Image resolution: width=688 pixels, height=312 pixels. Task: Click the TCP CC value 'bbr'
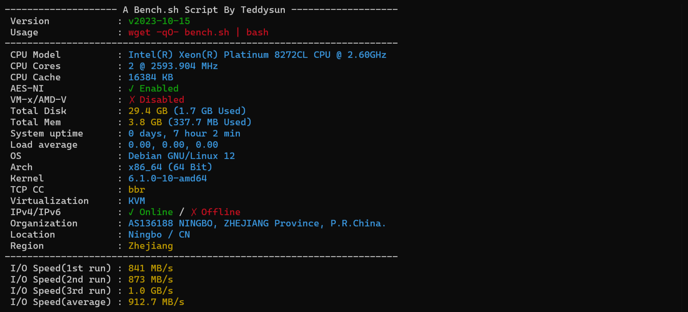click(x=137, y=190)
